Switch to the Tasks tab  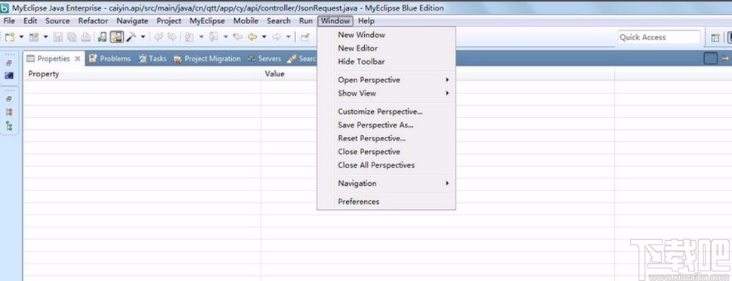pos(152,59)
